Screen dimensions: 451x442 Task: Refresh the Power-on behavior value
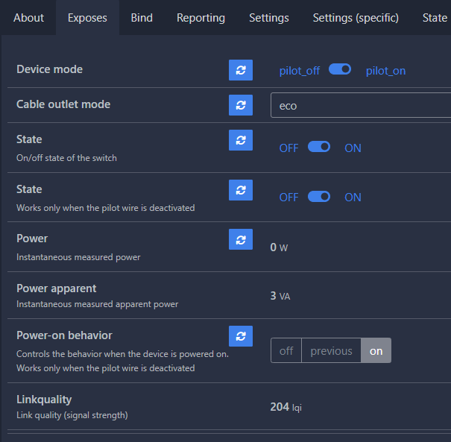[x=241, y=336]
